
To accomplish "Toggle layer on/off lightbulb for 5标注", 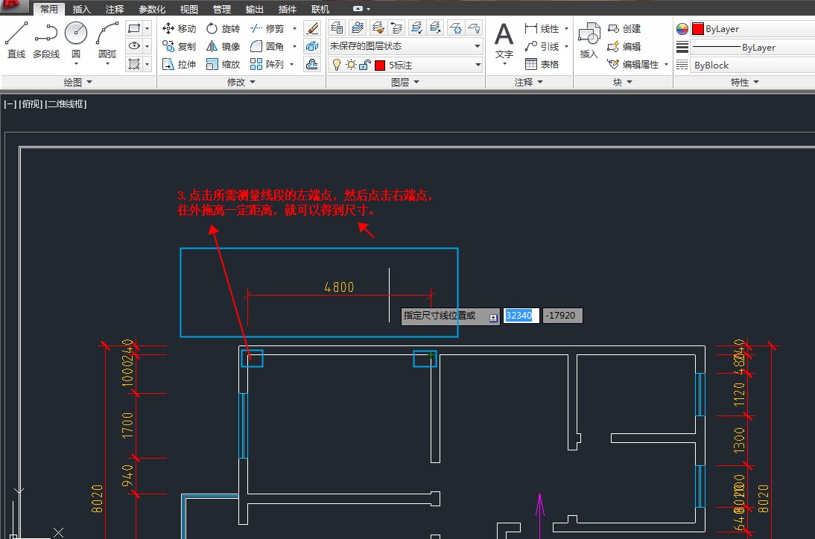I will coord(337,64).
